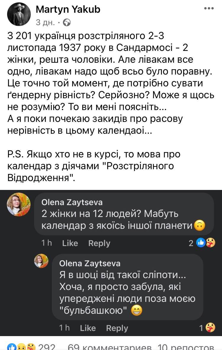Like the comment about '2 жінки на 12 людей'
This screenshot has width=222, height=350.
(x=70, y=243)
